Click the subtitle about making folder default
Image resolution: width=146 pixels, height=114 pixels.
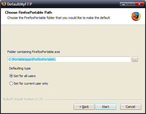click(x=59, y=18)
